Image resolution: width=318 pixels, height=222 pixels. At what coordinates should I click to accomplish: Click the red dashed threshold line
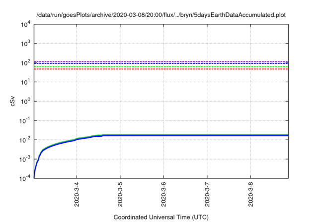tap(161, 69)
